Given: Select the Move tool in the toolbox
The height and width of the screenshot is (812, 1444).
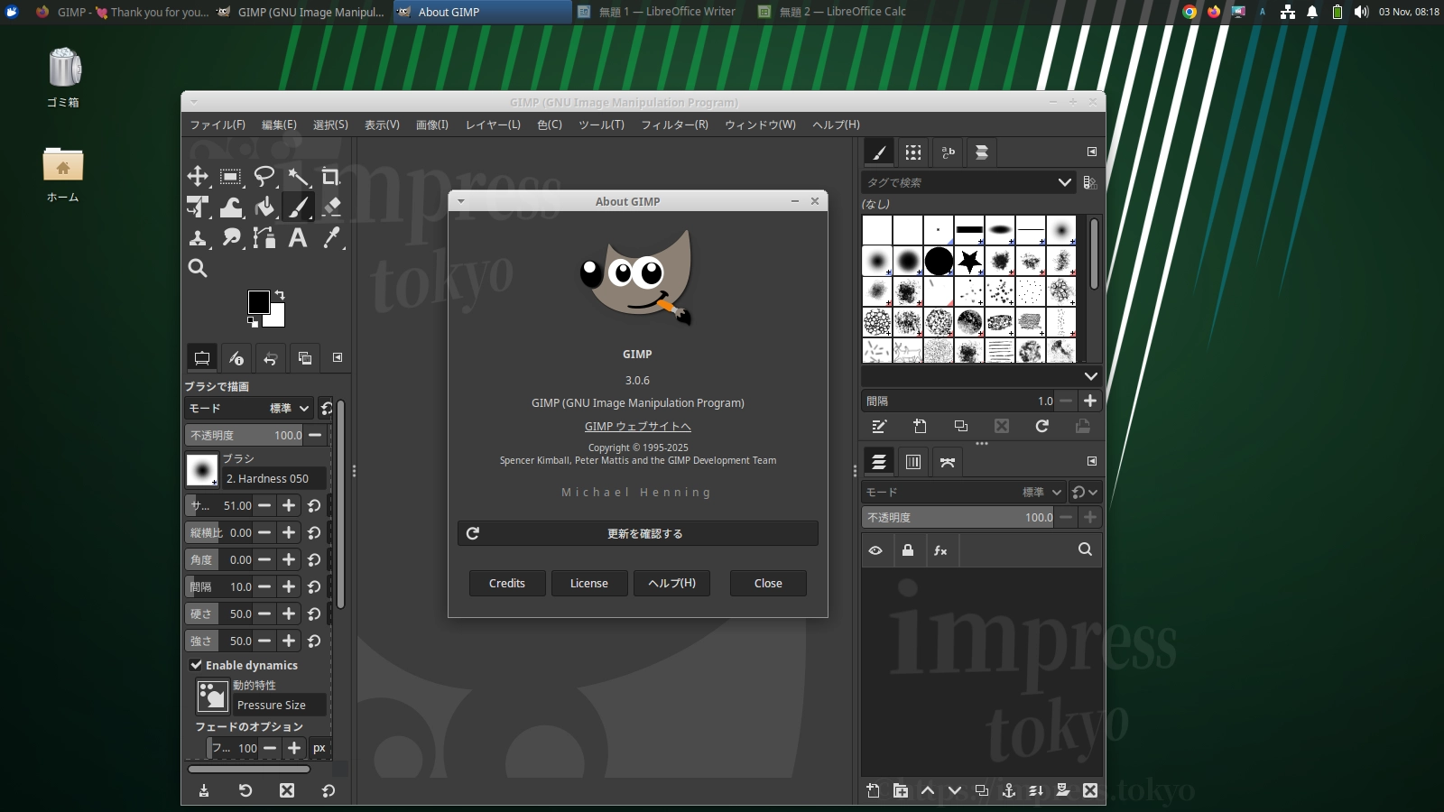Looking at the screenshot, I should (x=198, y=176).
